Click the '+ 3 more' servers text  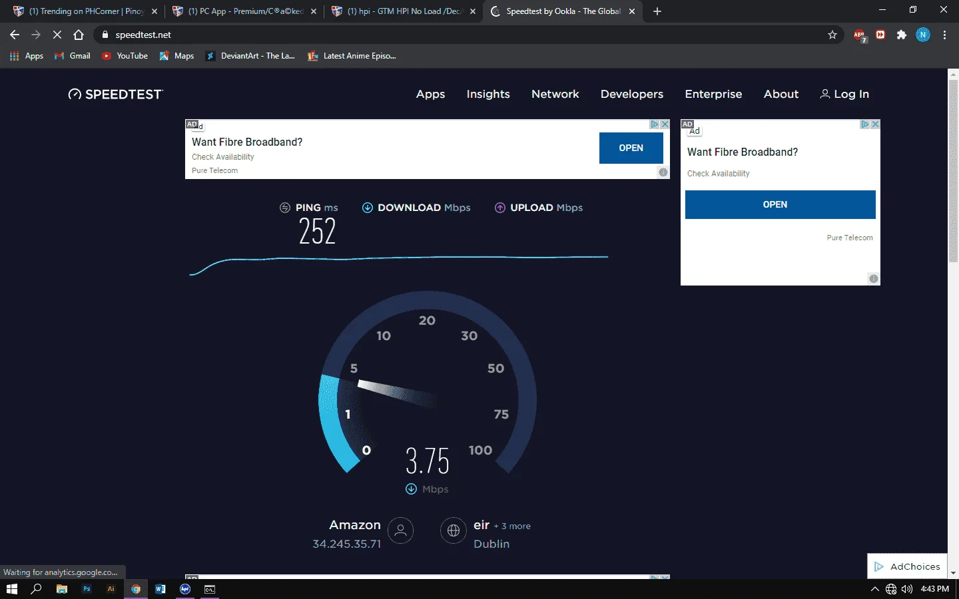pos(512,526)
